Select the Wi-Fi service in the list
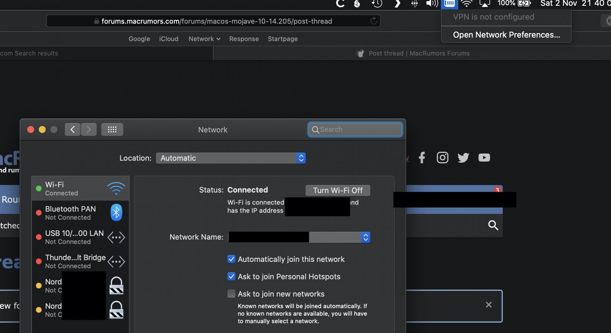Image resolution: width=611 pixels, height=333 pixels. 80,188
